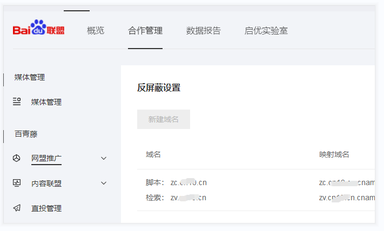Viewport: 384px width, 231px height.
Task: Click the 新建域名 button
Action: click(x=164, y=119)
